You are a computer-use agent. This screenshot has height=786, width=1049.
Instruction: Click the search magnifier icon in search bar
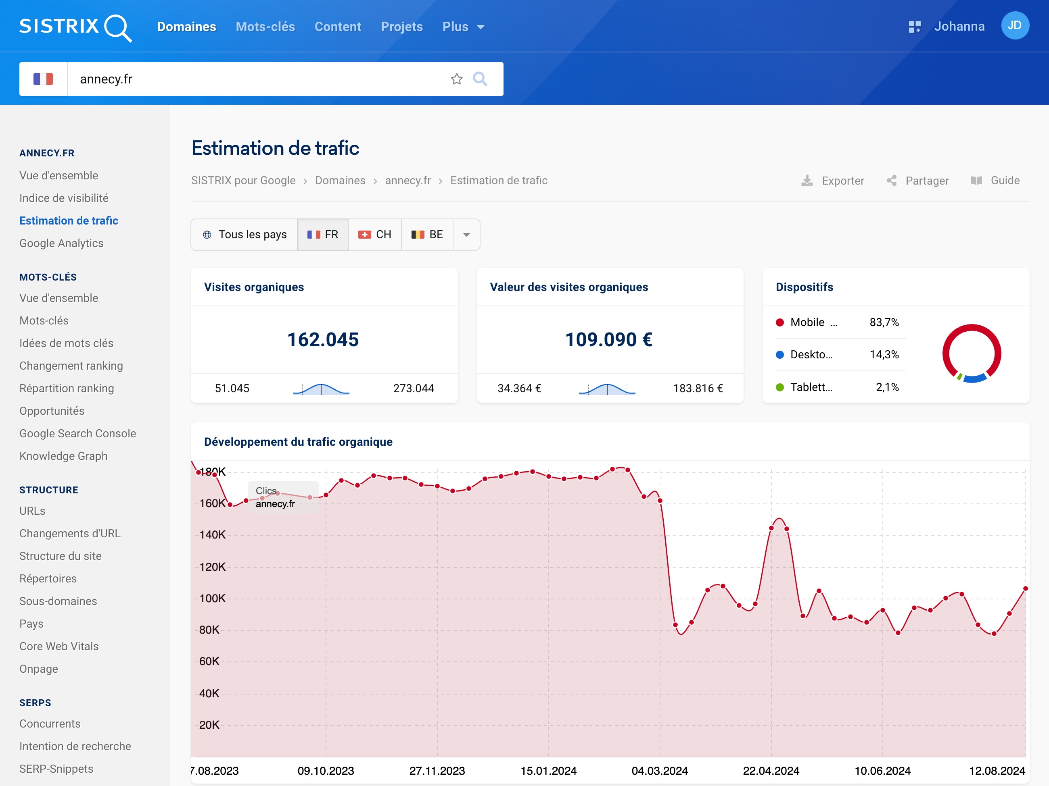[x=480, y=79]
